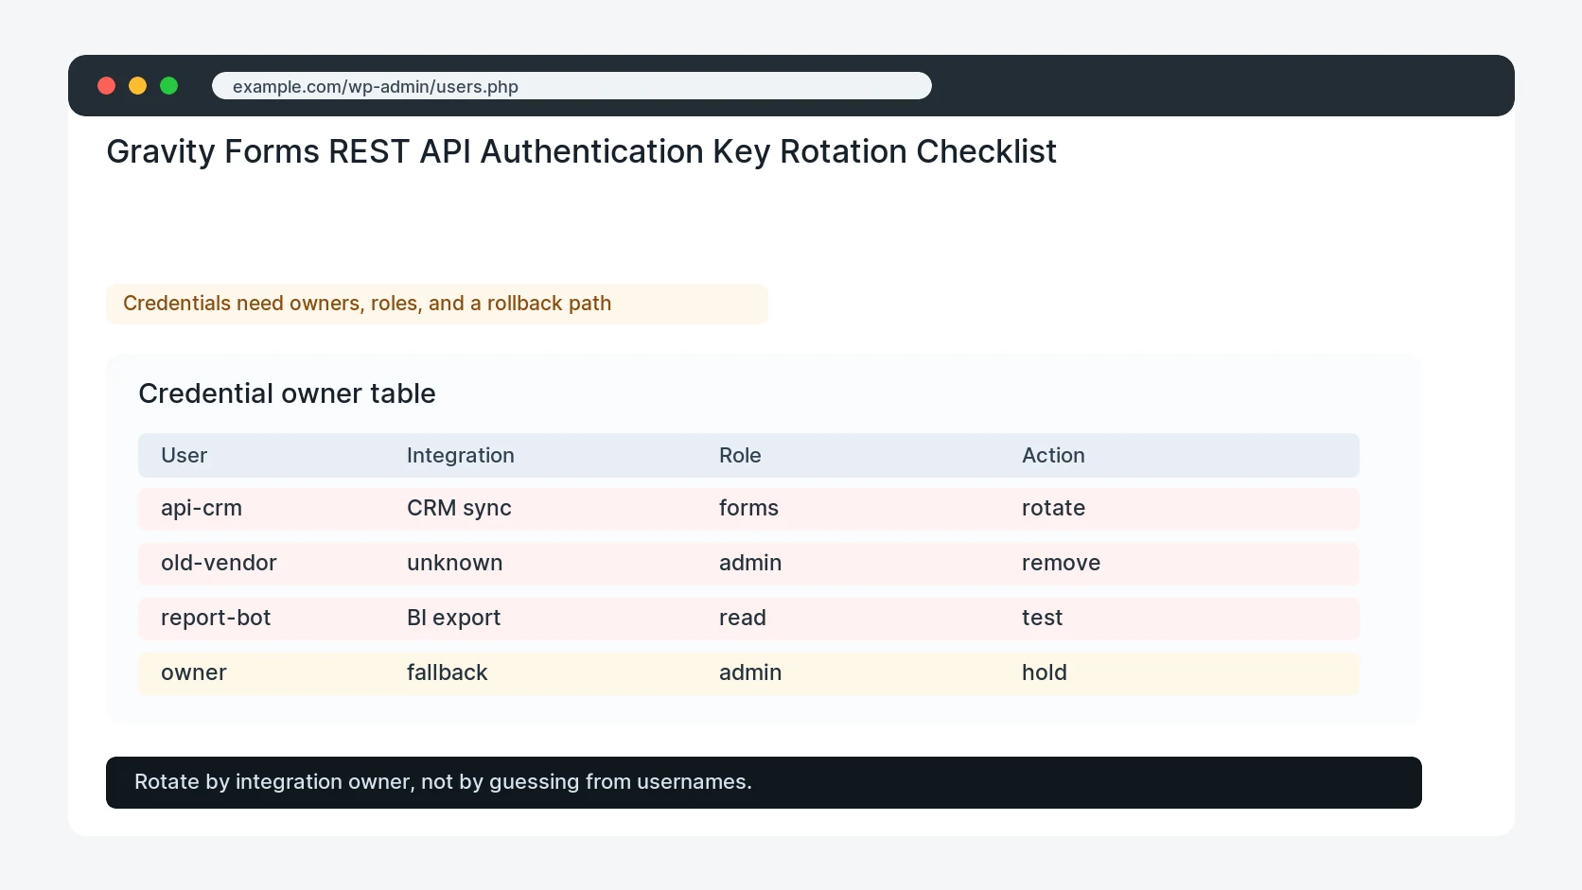Click the Integration column header

461,456
